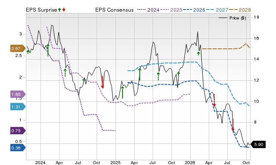Click the EPS Surprise heading
276x165 pixels.
click(41, 10)
